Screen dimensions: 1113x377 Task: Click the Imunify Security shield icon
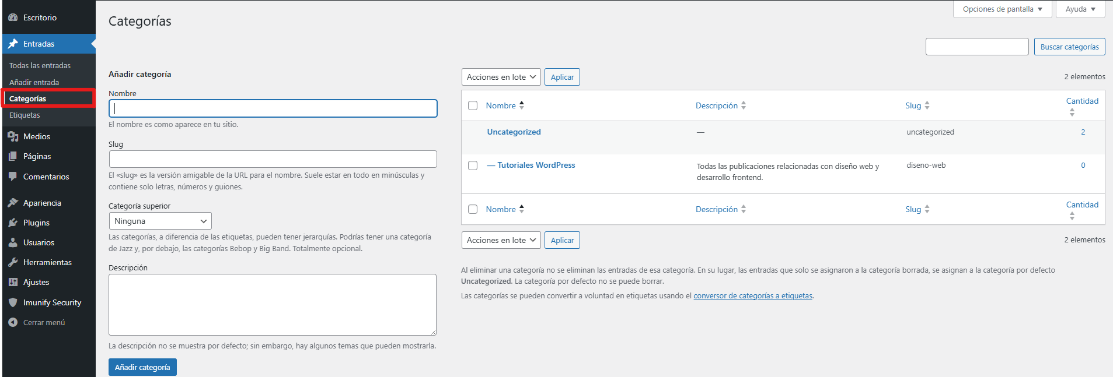pyautogui.click(x=13, y=302)
